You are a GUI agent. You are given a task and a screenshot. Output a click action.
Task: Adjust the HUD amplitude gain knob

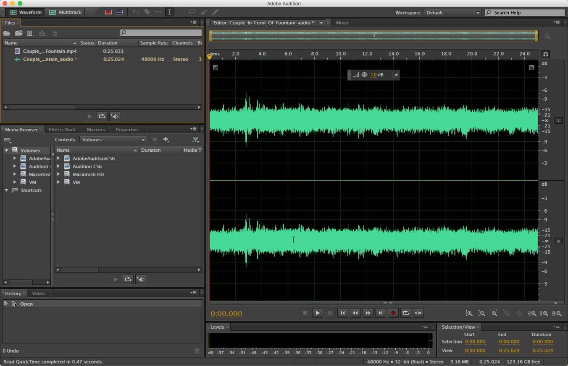(364, 75)
